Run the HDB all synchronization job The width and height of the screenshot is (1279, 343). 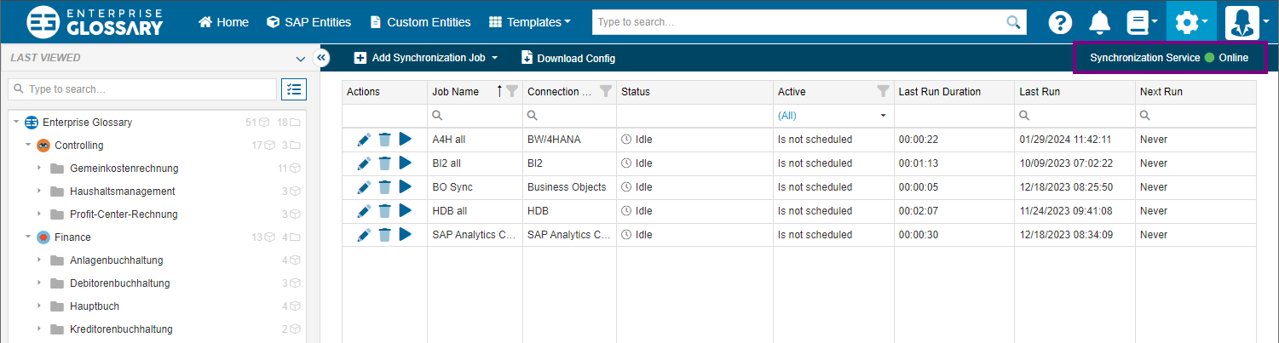tap(405, 210)
